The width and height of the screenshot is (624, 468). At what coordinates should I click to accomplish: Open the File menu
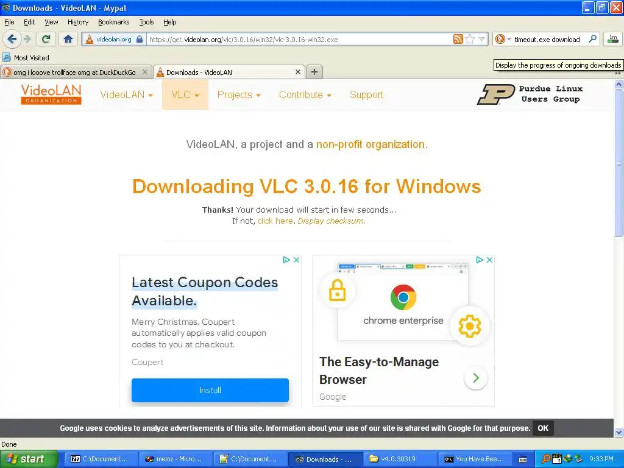[x=9, y=22]
